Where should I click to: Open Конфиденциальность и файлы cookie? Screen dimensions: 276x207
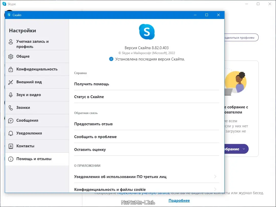coord(147,188)
